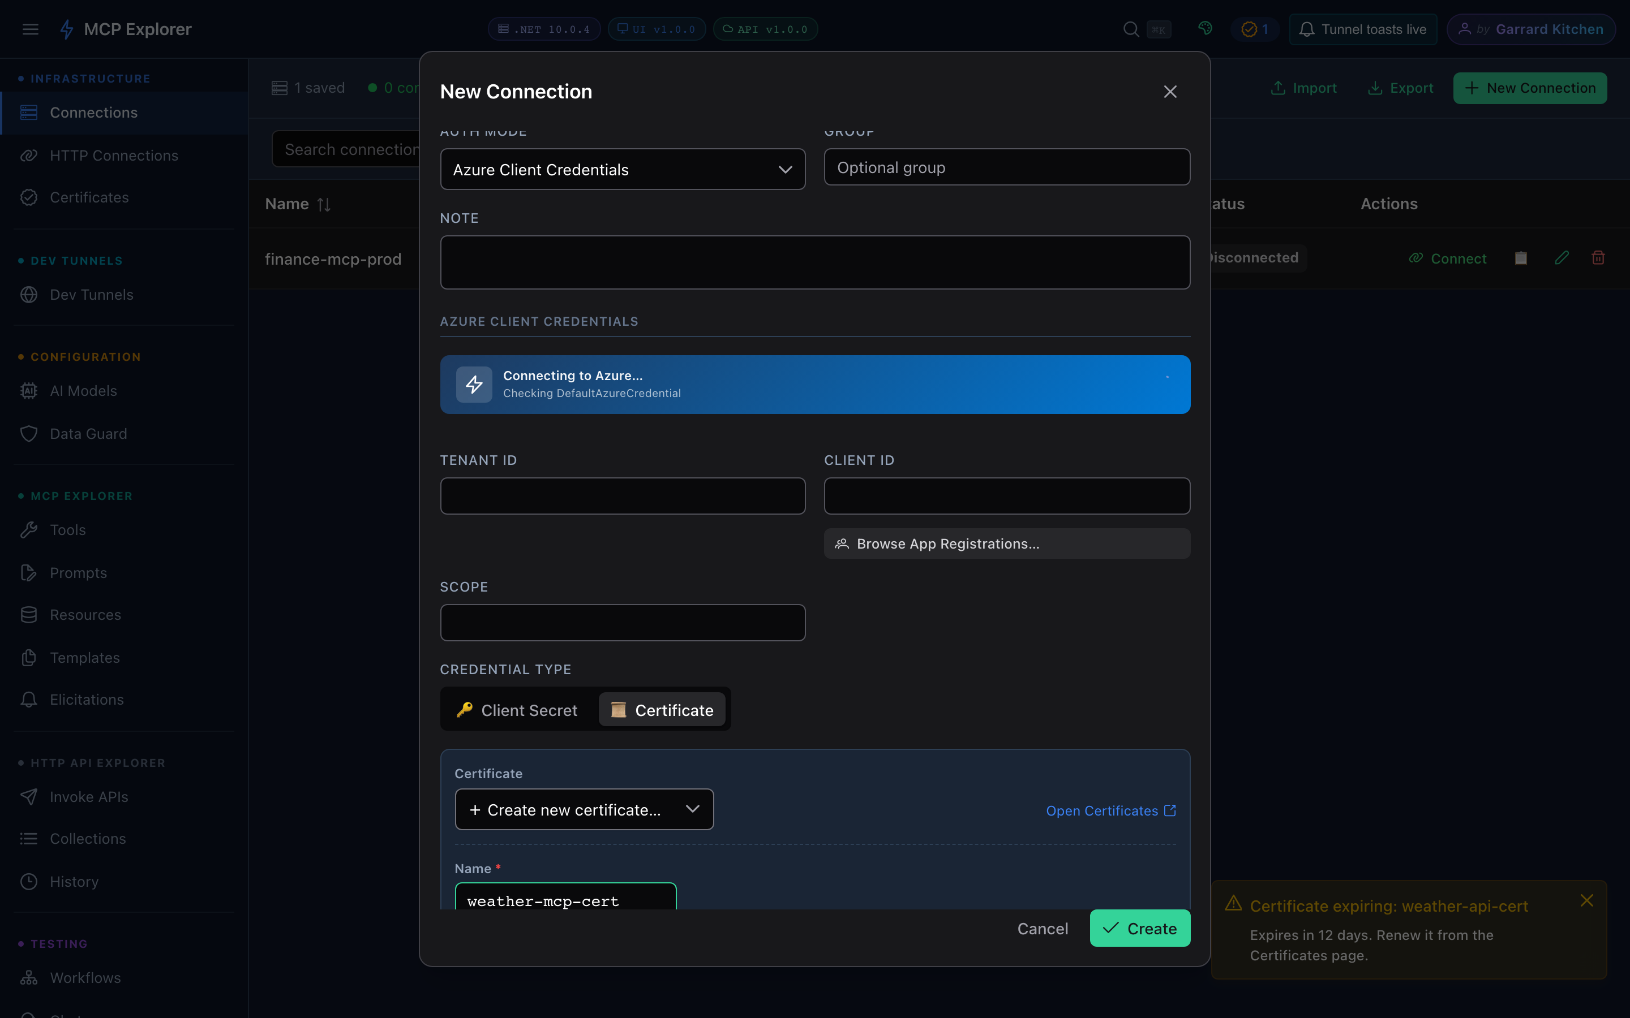Screen dimensions: 1630x1018
Task: Click the Search connections field
Action: point(346,149)
